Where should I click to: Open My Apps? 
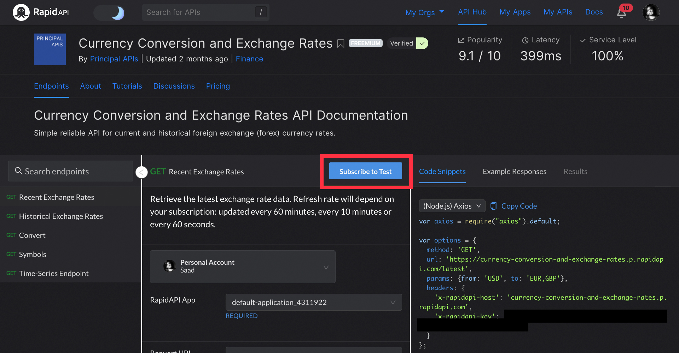coord(515,12)
